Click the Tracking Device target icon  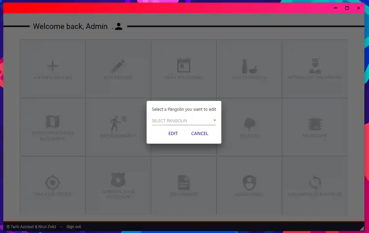point(52,182)
